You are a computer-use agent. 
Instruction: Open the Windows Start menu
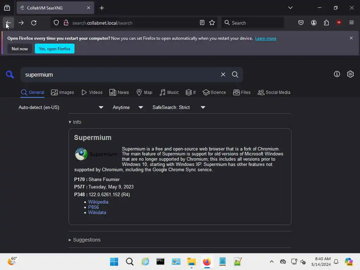pyautogui.click(x=114, y=262)
